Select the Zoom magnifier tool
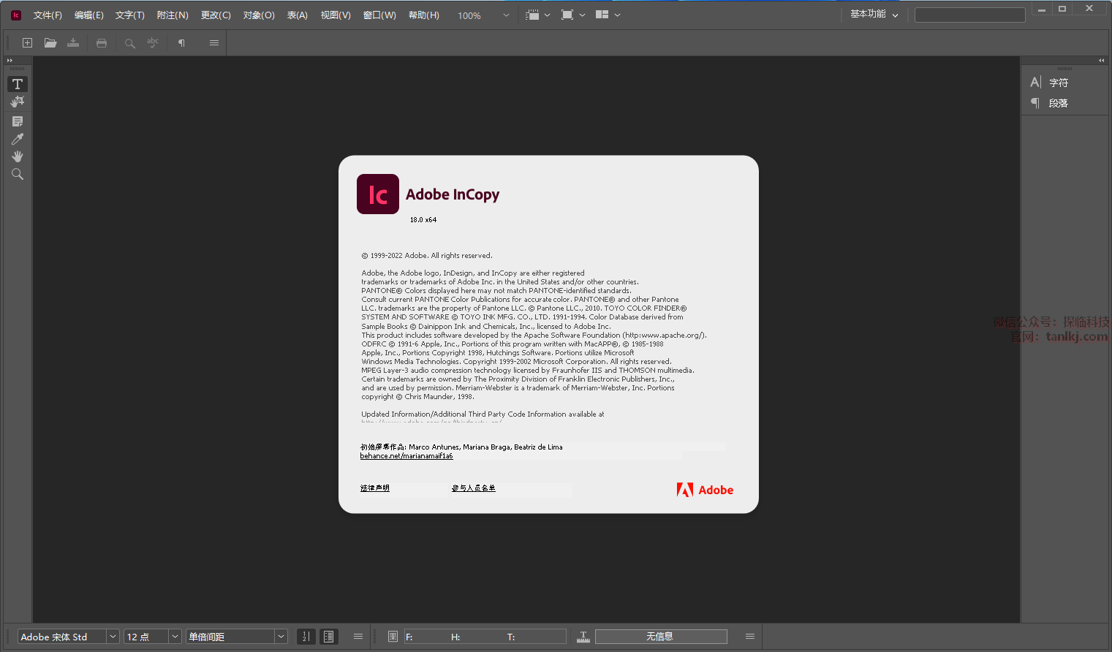Screen dimensions: 1112x652 coord(18,174)
